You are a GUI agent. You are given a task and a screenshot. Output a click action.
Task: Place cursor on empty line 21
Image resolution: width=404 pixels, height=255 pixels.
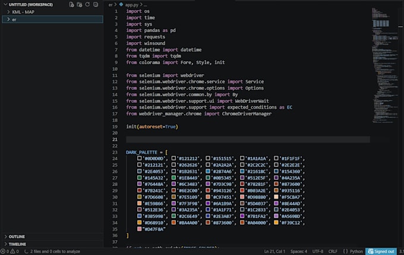pyautogui.click(x=248, y=140)
